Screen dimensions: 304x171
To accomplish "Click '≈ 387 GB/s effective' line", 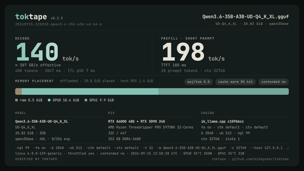I will (38, 65).
